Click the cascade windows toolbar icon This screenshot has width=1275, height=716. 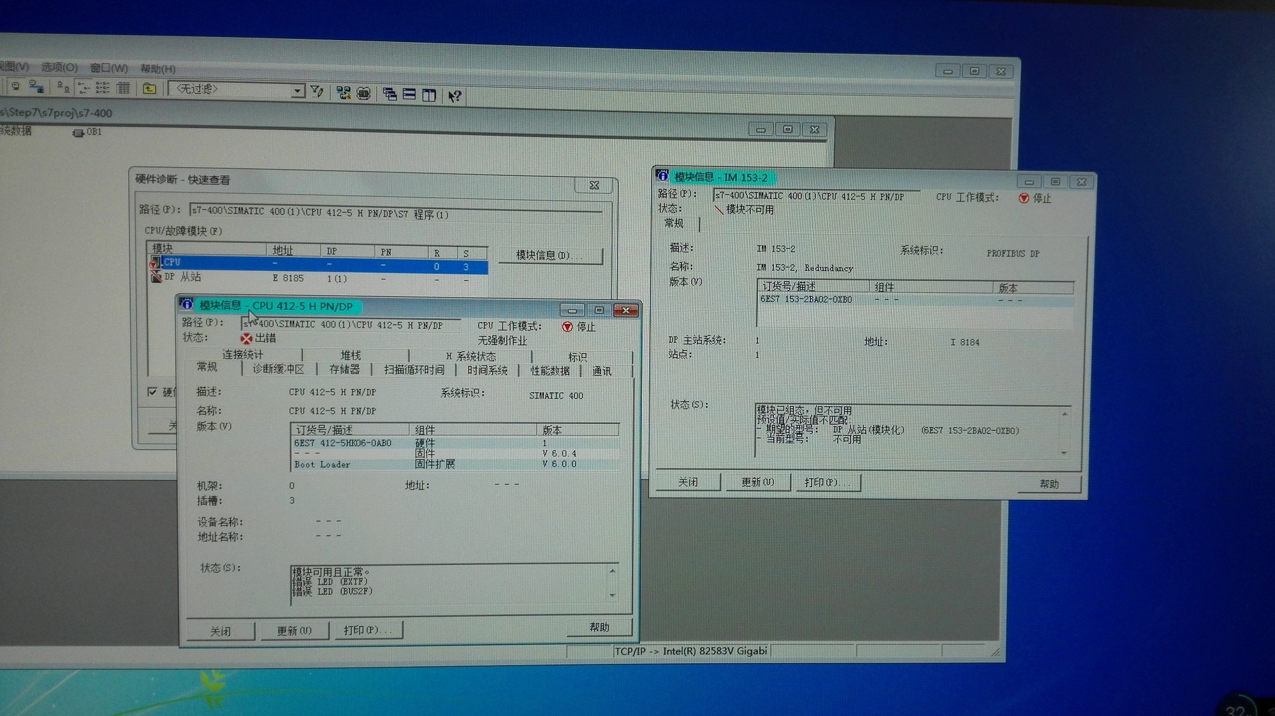click(390, 94)
